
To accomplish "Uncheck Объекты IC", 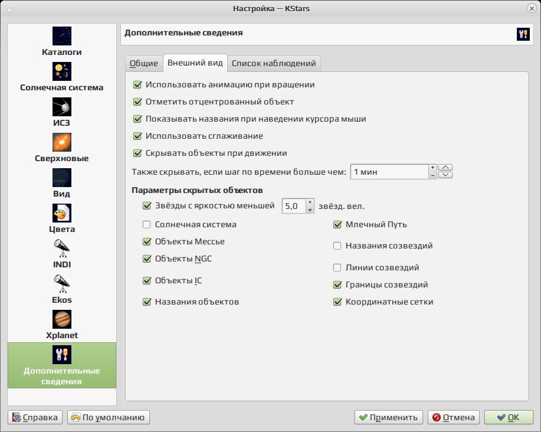I will (147, 280).
